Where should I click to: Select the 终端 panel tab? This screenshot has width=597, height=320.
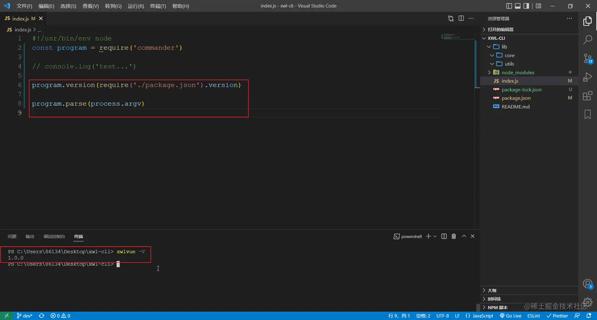tap(79, 237)
